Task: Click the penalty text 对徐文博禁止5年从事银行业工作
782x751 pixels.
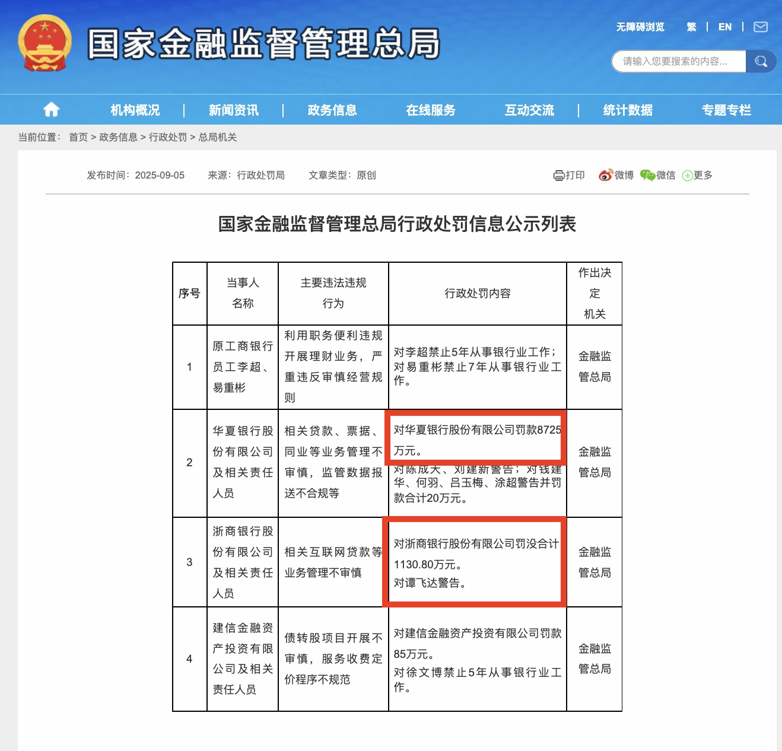Action: coord(478,680)
